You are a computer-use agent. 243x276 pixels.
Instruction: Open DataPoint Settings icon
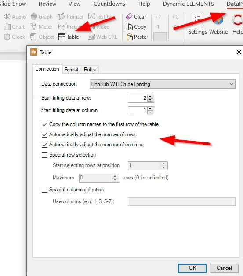click(x=197, y=20)
